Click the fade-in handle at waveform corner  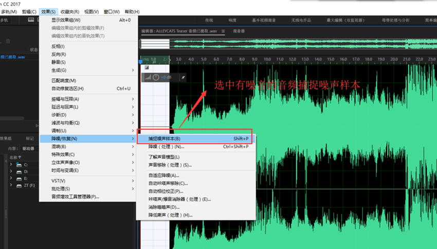coord(147,67)
